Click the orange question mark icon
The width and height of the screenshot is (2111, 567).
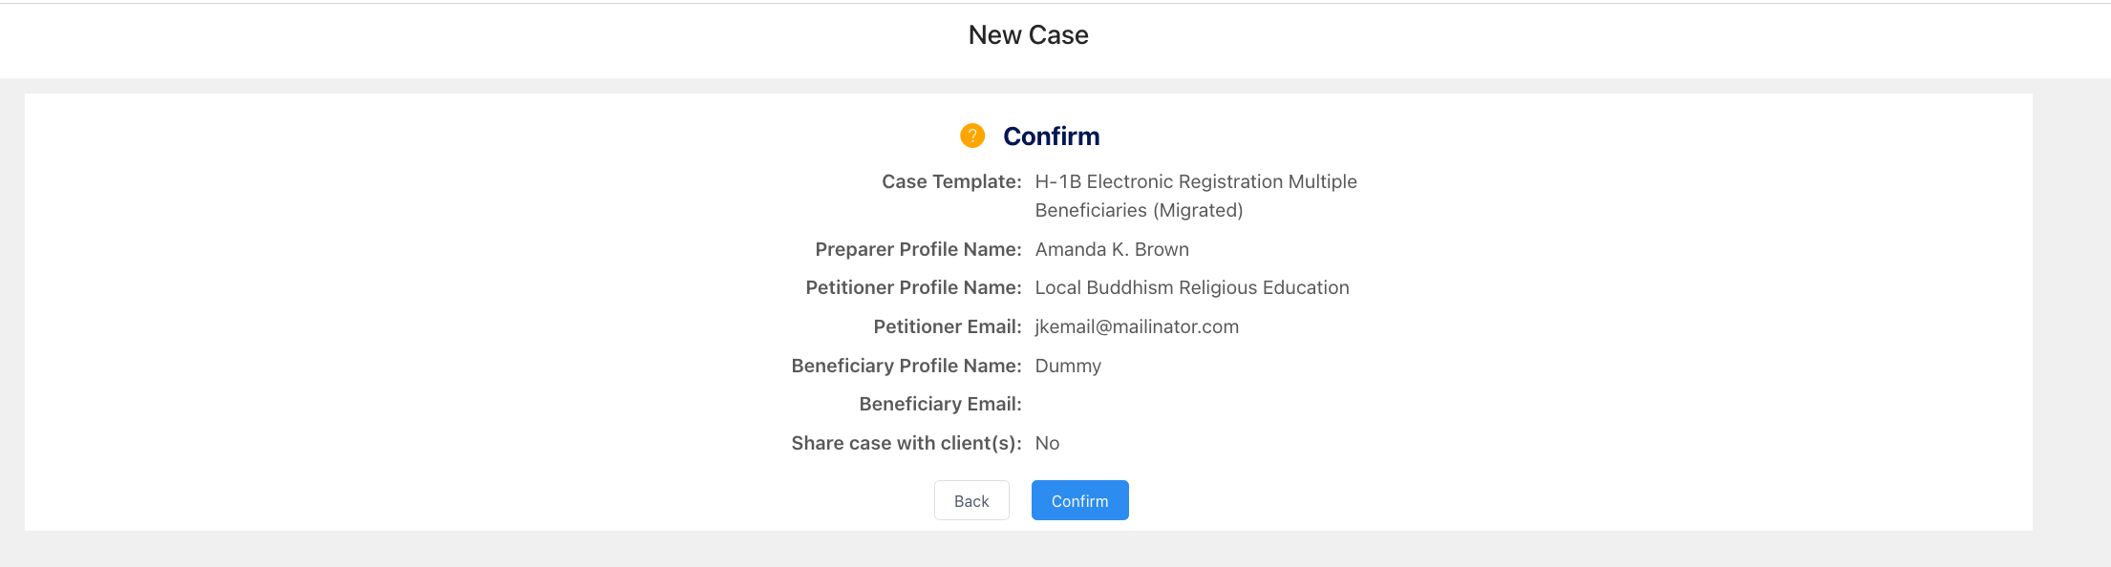pos(971,136)
